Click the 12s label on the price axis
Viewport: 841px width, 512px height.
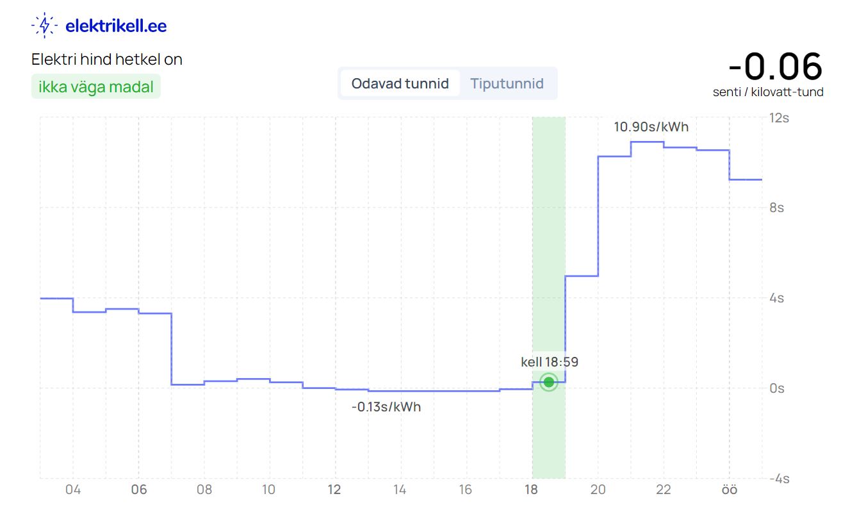[778, 118]
